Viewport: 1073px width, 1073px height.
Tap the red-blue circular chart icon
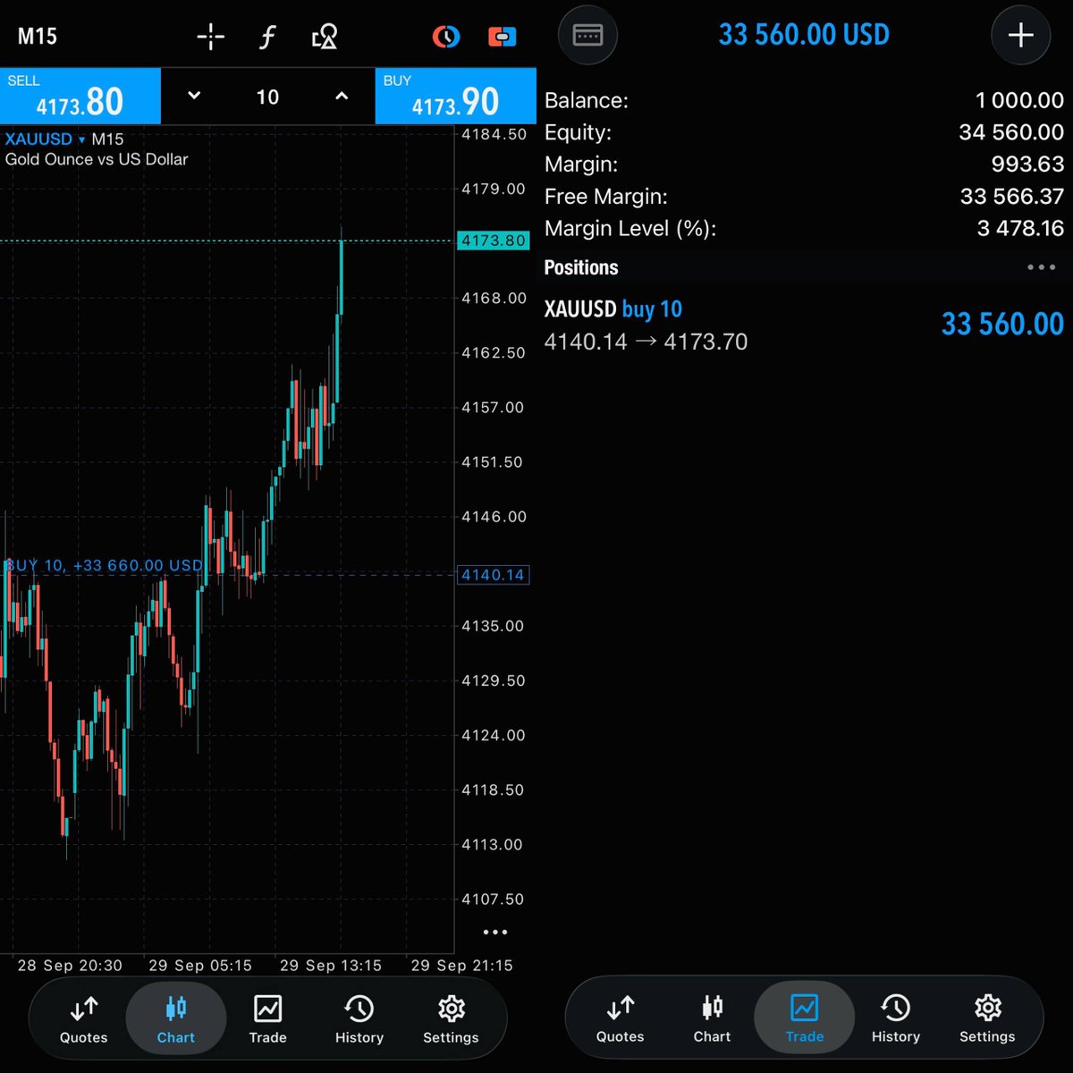coord(445,37)
